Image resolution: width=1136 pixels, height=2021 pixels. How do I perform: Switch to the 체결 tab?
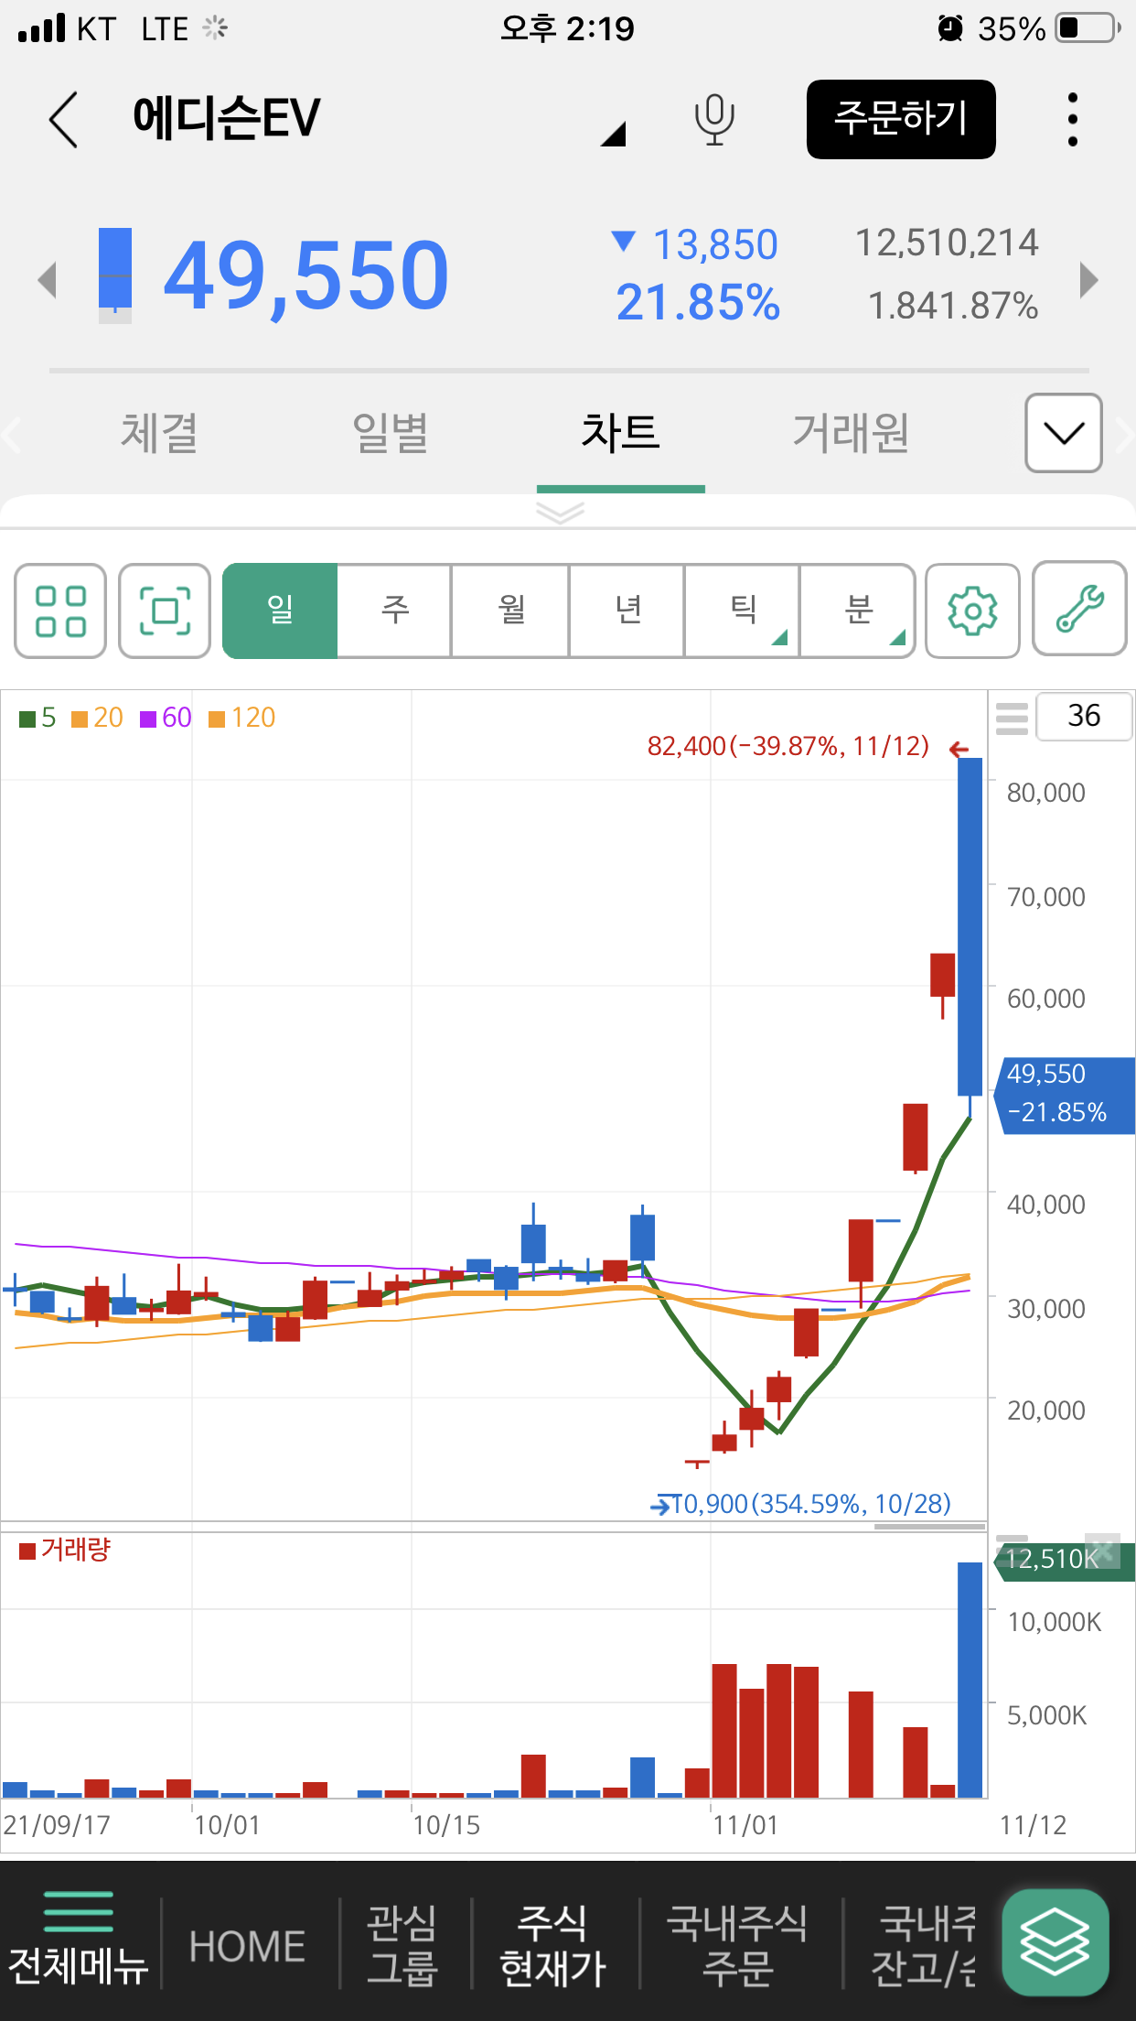(x=159, y=433)
